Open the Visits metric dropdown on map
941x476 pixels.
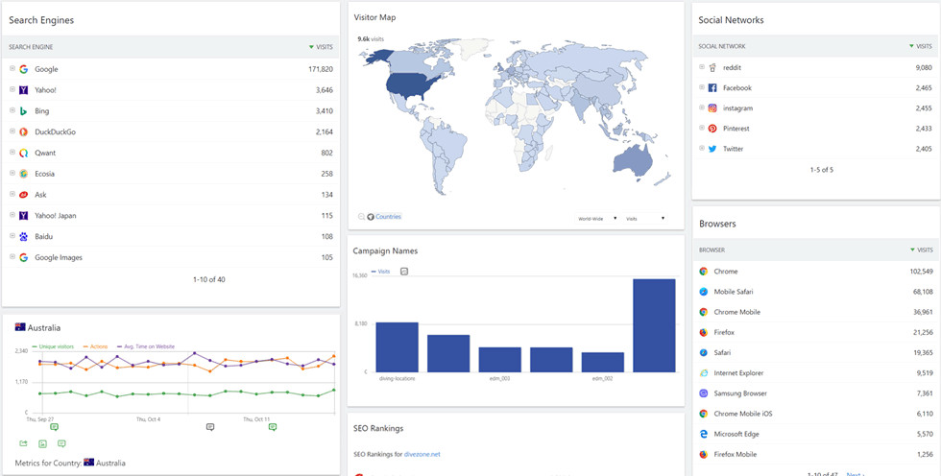coord(644,218)
